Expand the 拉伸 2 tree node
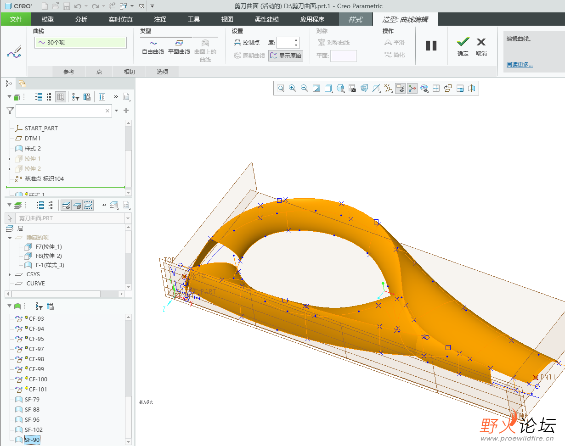 click(10, 169)
